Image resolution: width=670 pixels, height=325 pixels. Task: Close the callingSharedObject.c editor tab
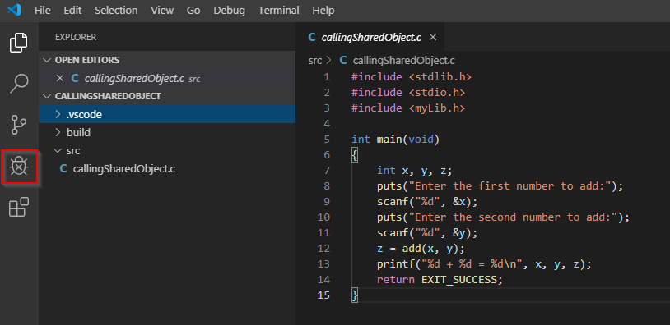click(x=432, y=38)
